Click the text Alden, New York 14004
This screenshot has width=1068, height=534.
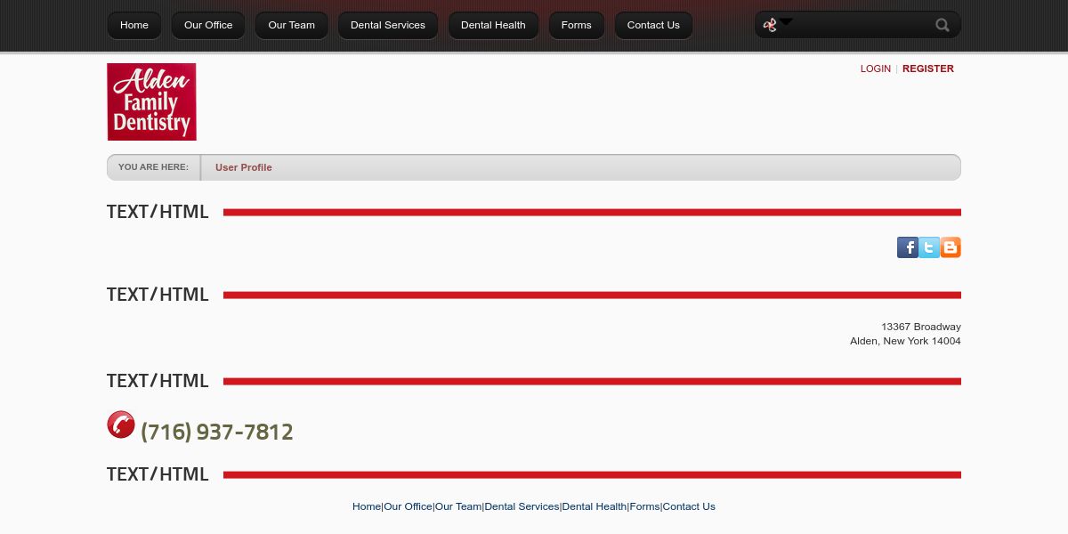905,341
